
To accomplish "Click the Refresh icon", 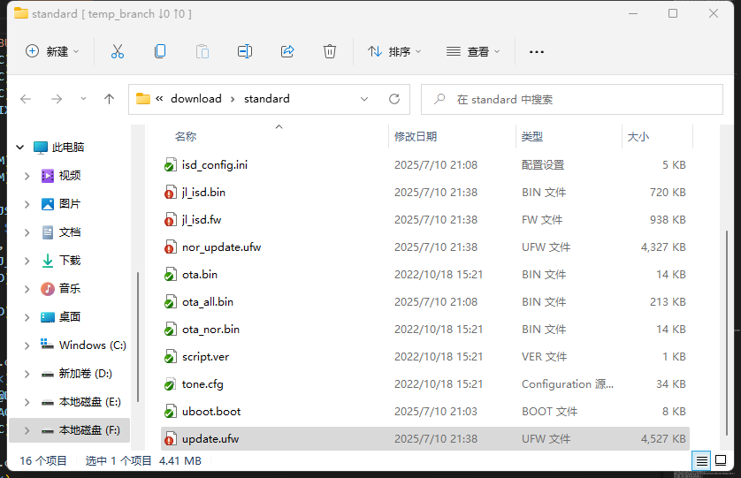I will click(394, 99).
